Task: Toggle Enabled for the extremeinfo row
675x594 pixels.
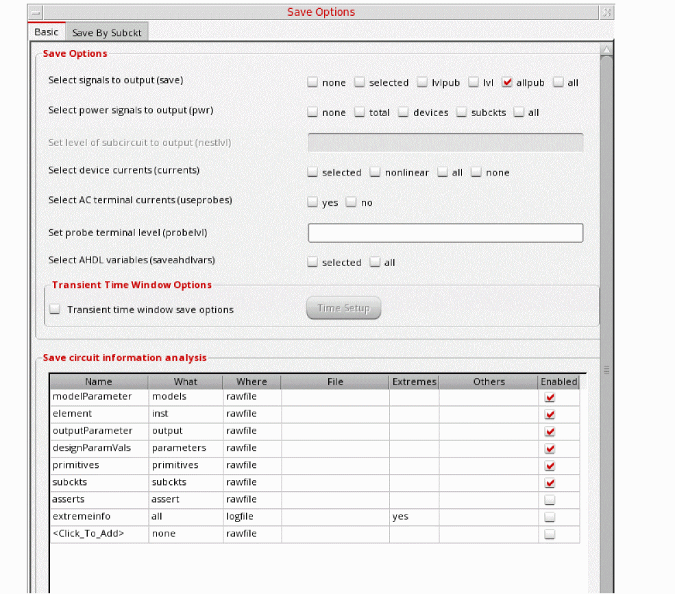Action: click(550, 516)
